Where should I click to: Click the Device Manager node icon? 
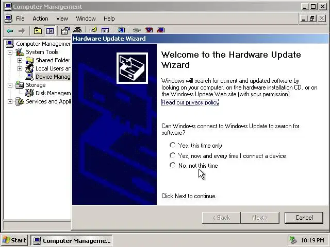click(x=29, y=77)
